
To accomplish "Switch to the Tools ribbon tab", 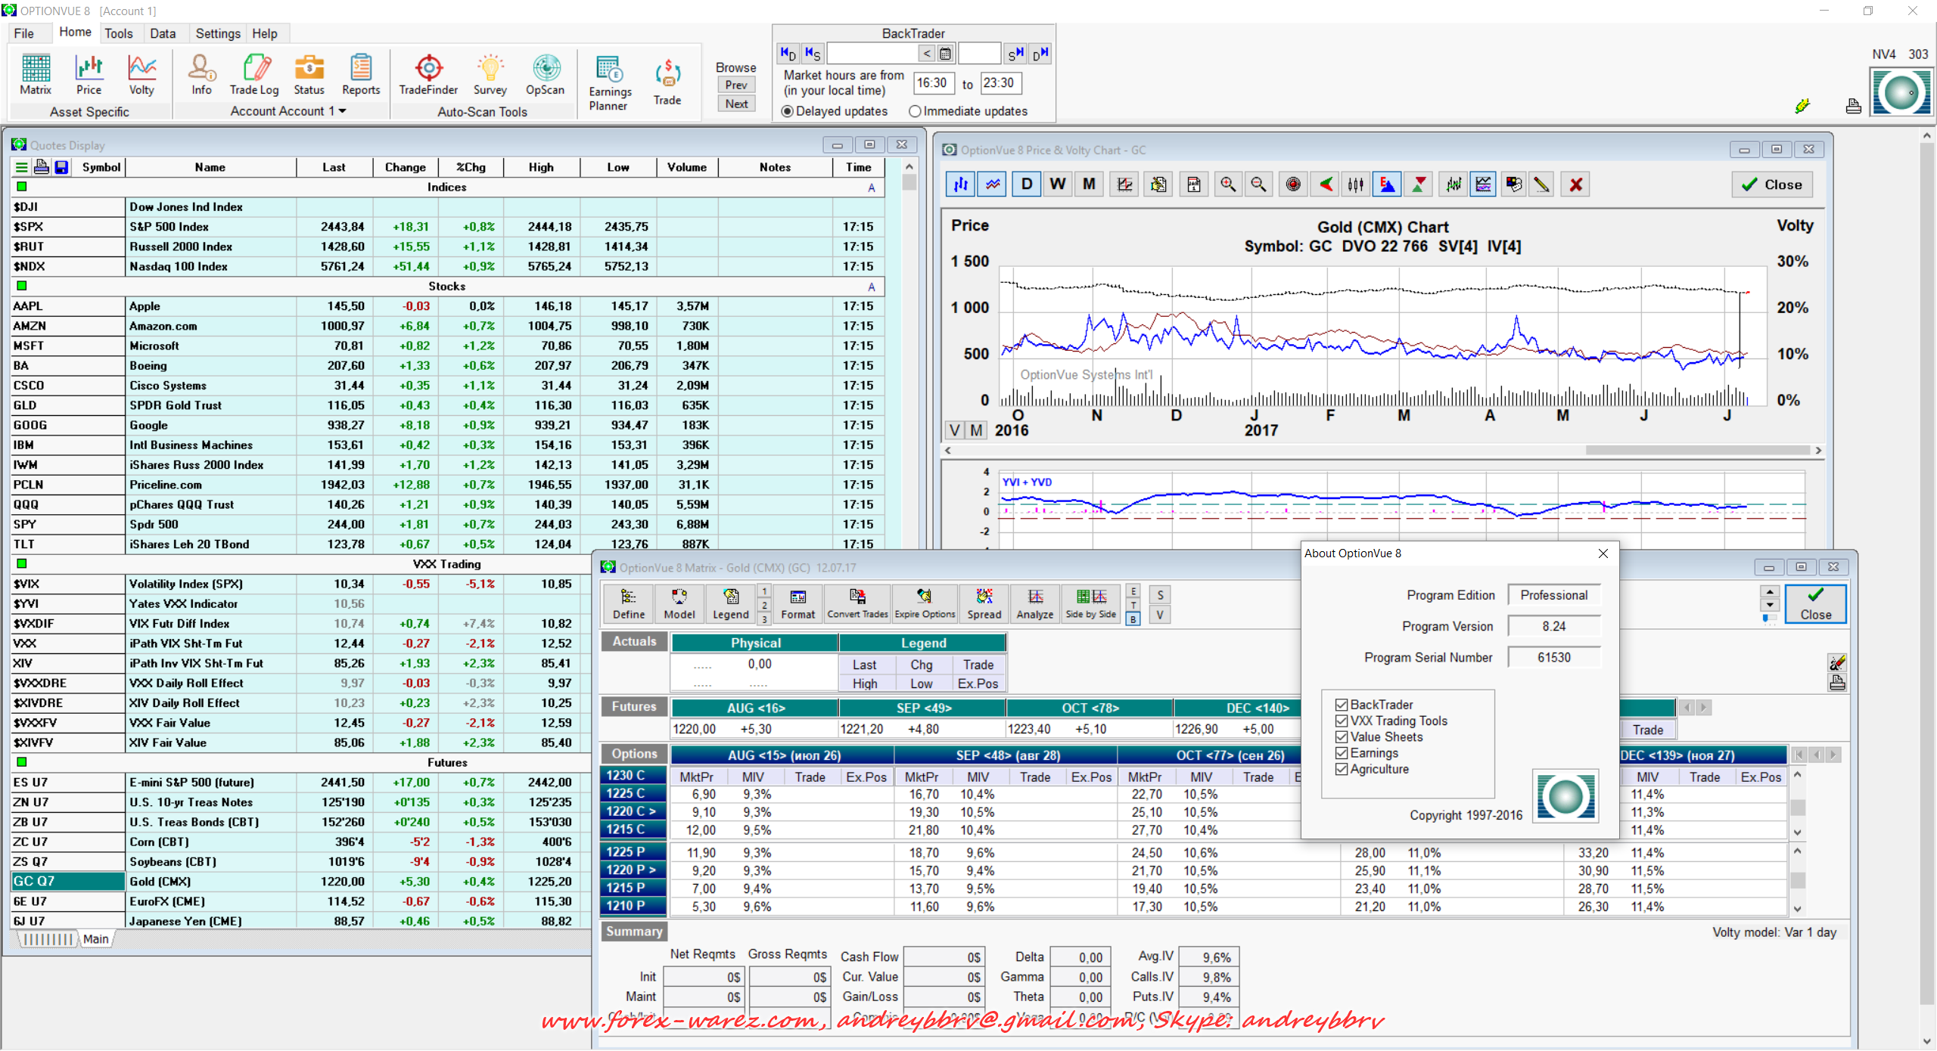I will pyautogui.click(x=118, y=33).
